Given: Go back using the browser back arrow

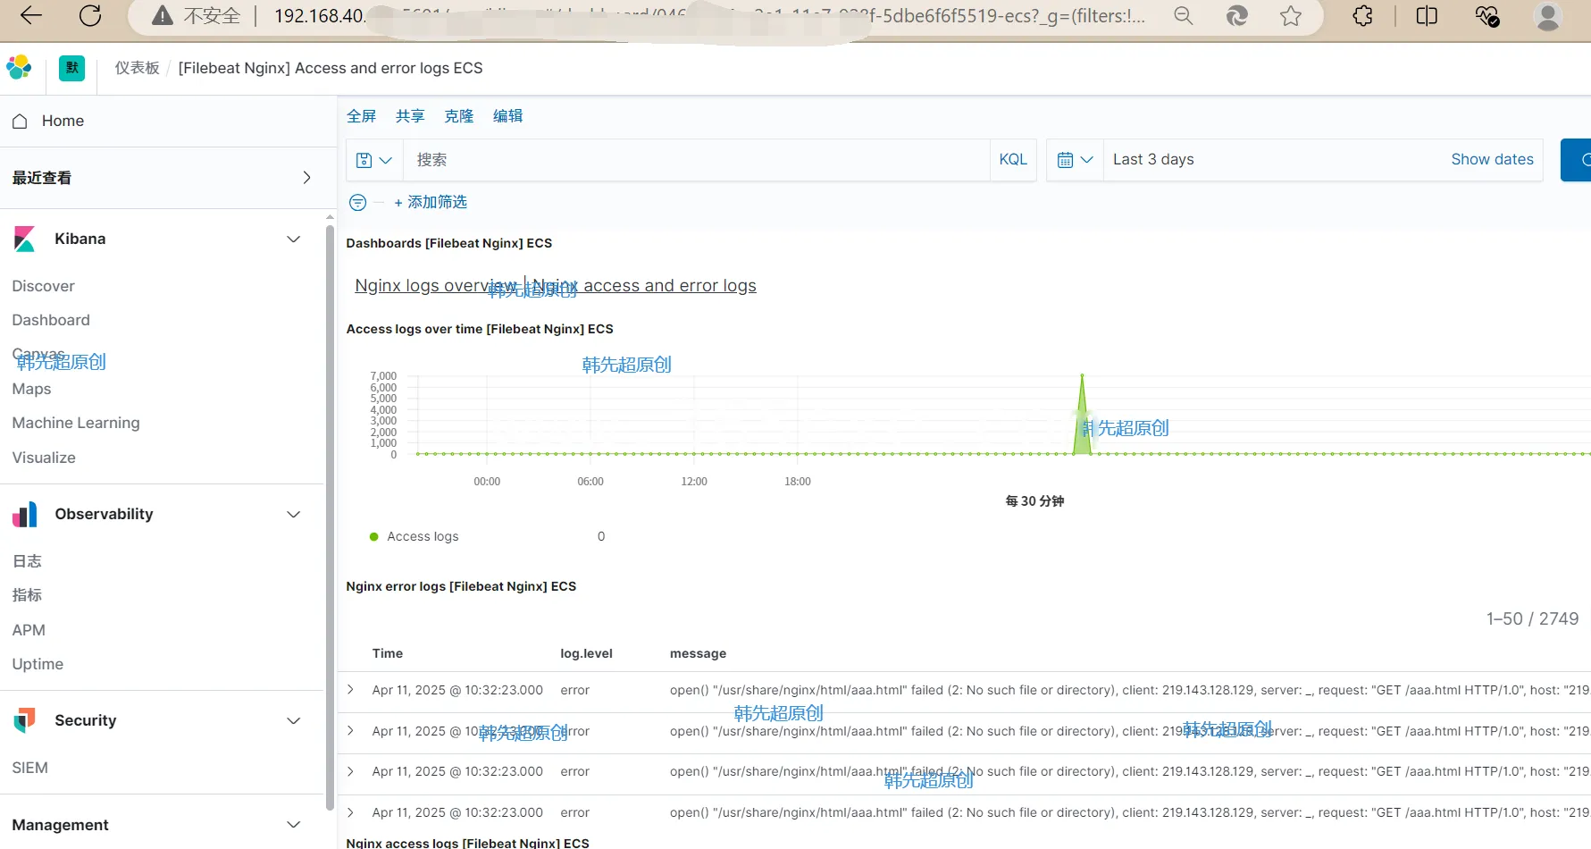Looking at the screenshot, I should (31, 15).
